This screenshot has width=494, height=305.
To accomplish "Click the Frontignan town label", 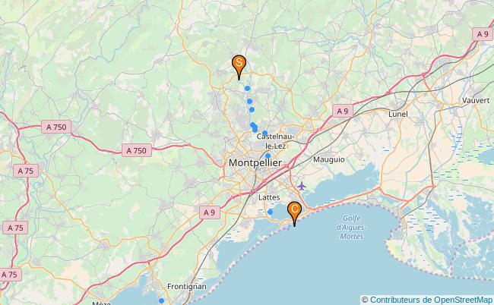I will point(187,287).
